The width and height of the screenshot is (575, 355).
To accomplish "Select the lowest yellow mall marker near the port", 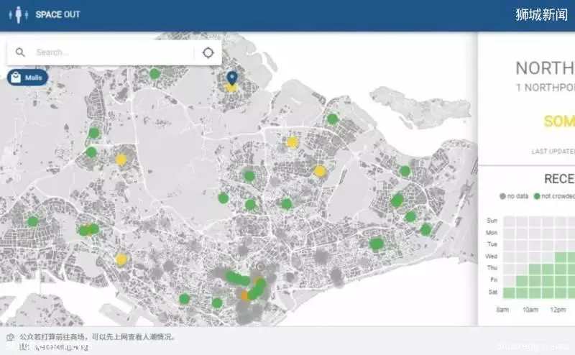I will tap(121, 259).
